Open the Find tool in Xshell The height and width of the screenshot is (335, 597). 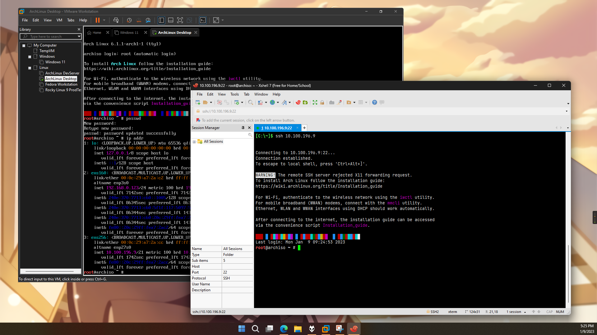point(251,102)
